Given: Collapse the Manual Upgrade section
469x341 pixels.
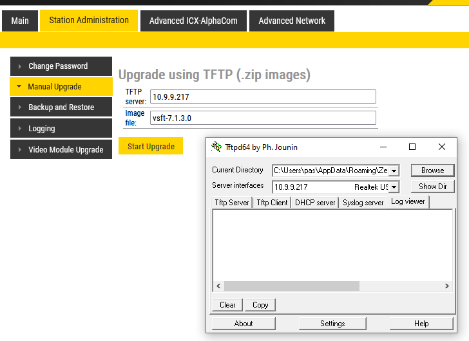Looking at the screenshot, I should (19, 87).
